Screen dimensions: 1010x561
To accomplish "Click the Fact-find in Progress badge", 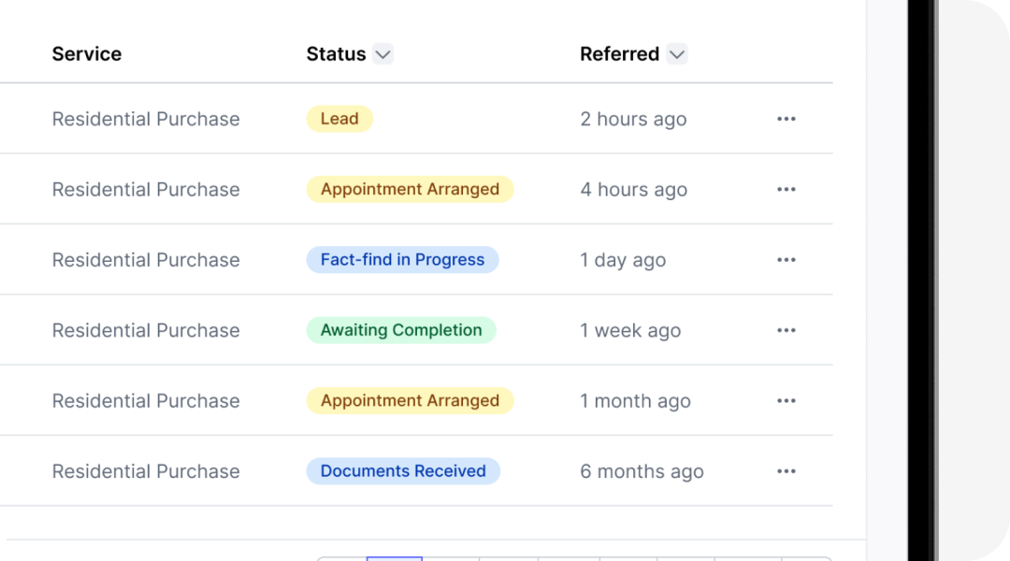I will [x=402, y=259].
